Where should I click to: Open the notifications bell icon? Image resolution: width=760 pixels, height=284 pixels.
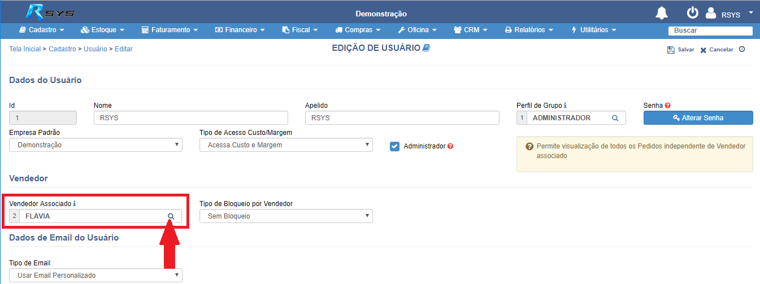pyautogui.click(x=661, y=12)
